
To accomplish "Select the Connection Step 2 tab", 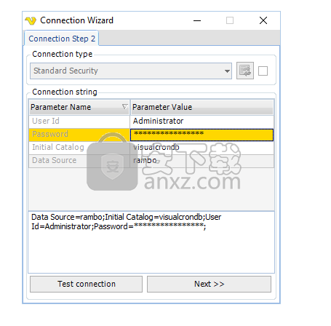I will click(62, 39).
